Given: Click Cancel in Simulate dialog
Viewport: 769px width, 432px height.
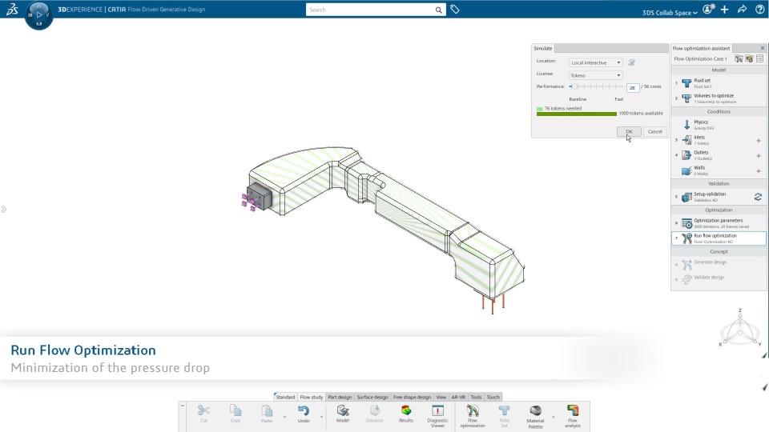Looking at the screenshot, I should [x=654, y=132].
